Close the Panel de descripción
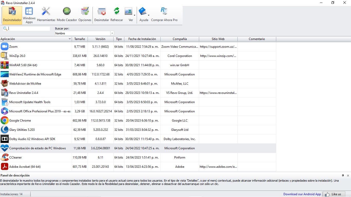Image resolution: width=351 pixels, height=197 pixels. (x=348, y=175)
